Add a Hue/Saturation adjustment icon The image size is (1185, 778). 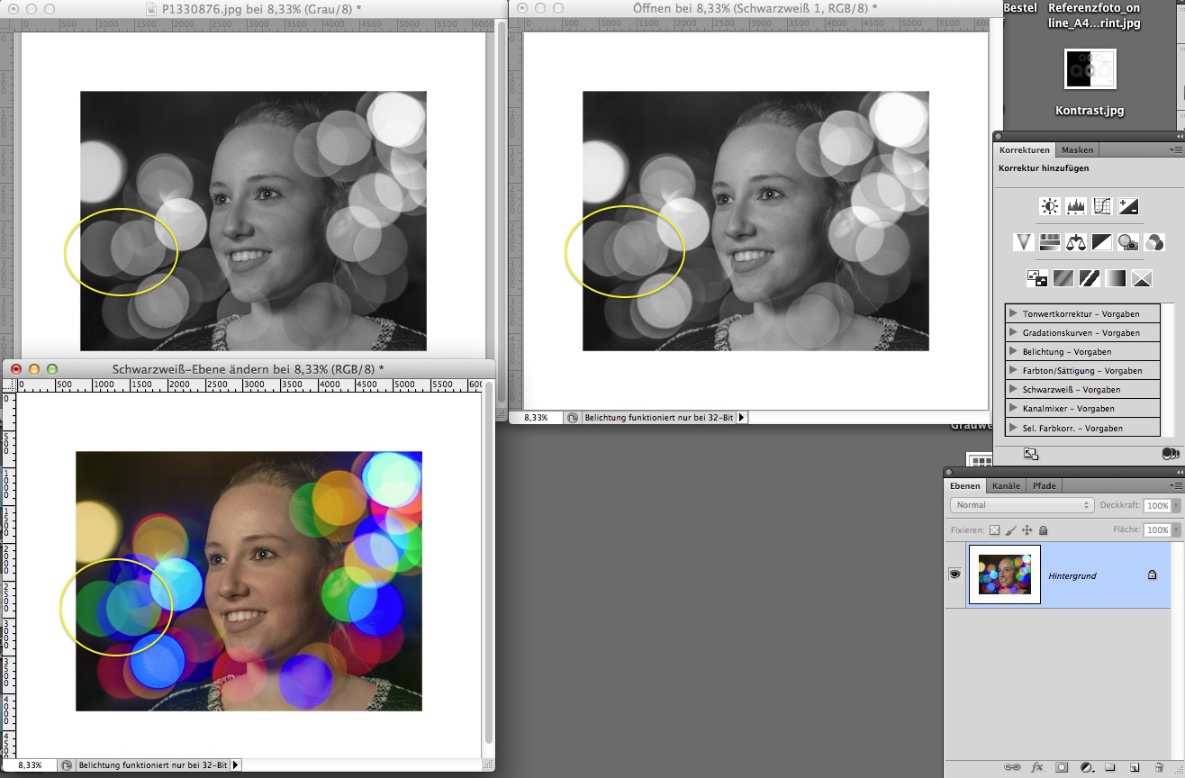click(x=1049, y=241)
